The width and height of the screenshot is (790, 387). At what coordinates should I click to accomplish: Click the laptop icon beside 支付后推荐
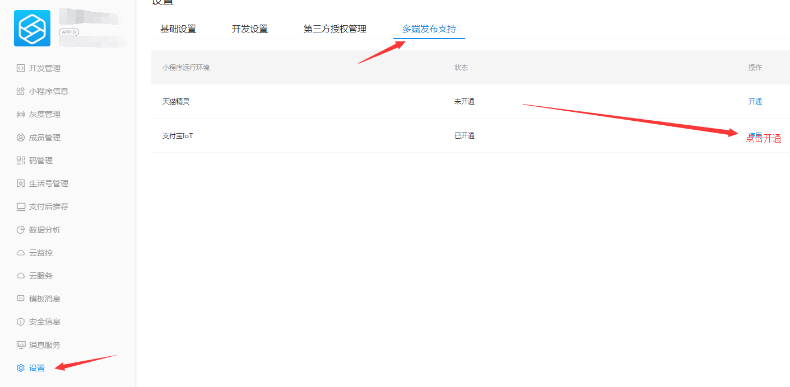pyautogui.click(x=21, y=206)
